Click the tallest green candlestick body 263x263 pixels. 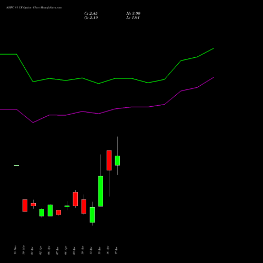(100, 191)
